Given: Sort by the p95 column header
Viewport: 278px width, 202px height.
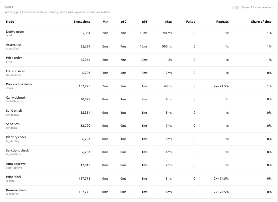Looking at the screenshot, I should [x=144, y=22].
